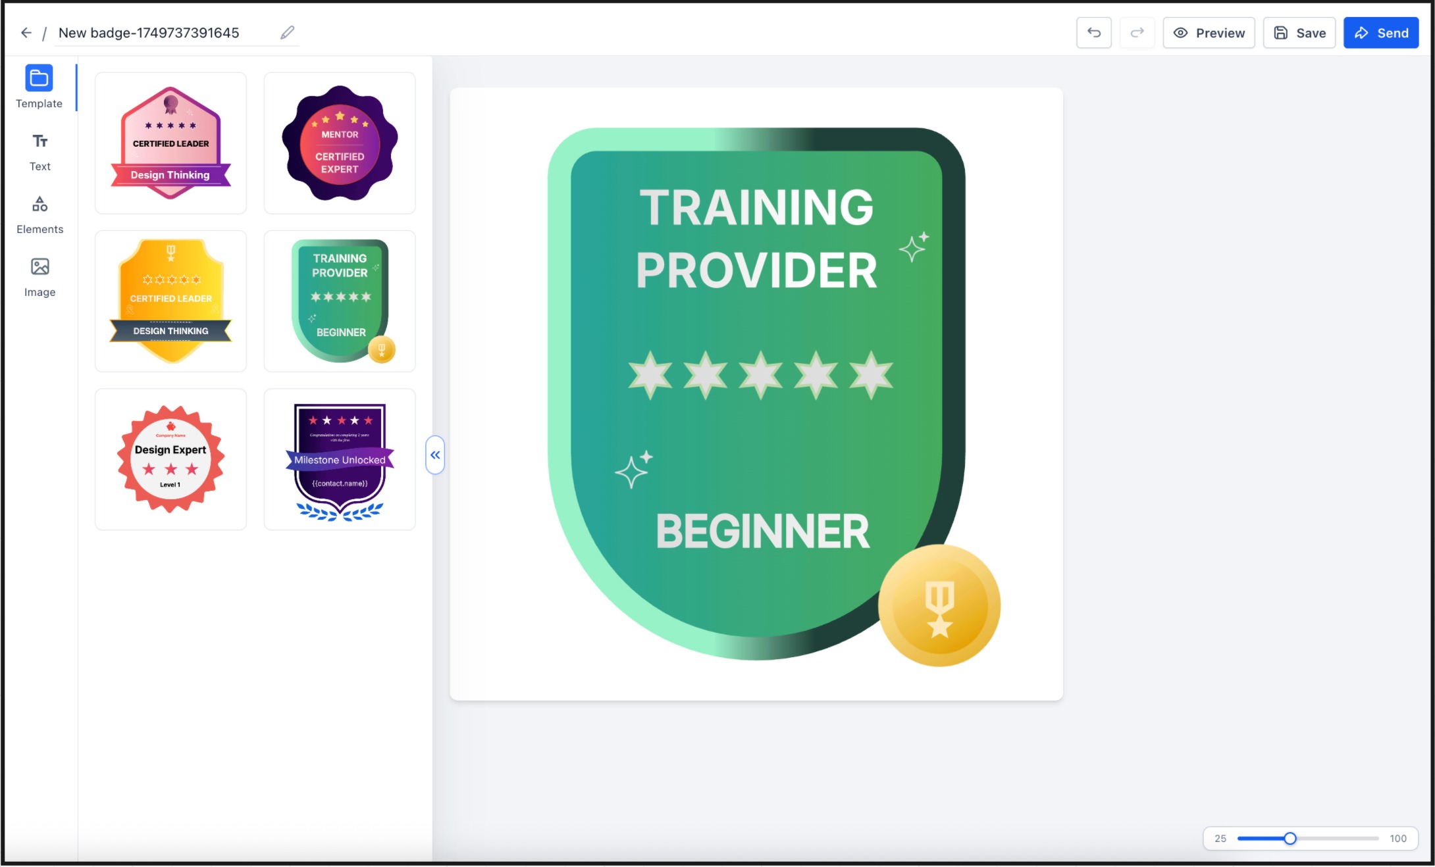The width and height of the screenshot is (1435, 867).
Task: Save the badge
Action: 1299,33
